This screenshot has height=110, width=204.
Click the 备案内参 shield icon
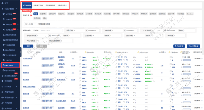coord(2,108)
